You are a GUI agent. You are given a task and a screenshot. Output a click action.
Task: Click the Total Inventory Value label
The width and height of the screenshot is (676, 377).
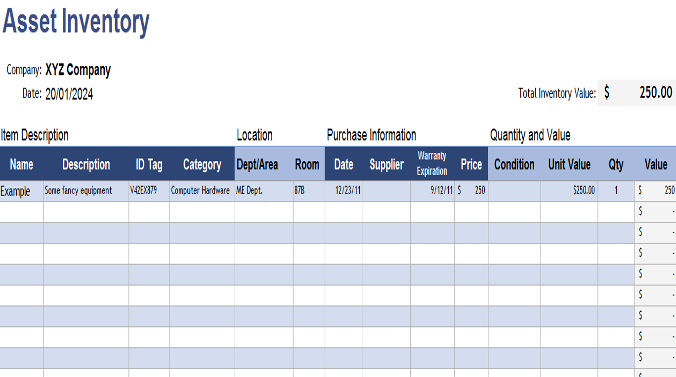(557, 93)
